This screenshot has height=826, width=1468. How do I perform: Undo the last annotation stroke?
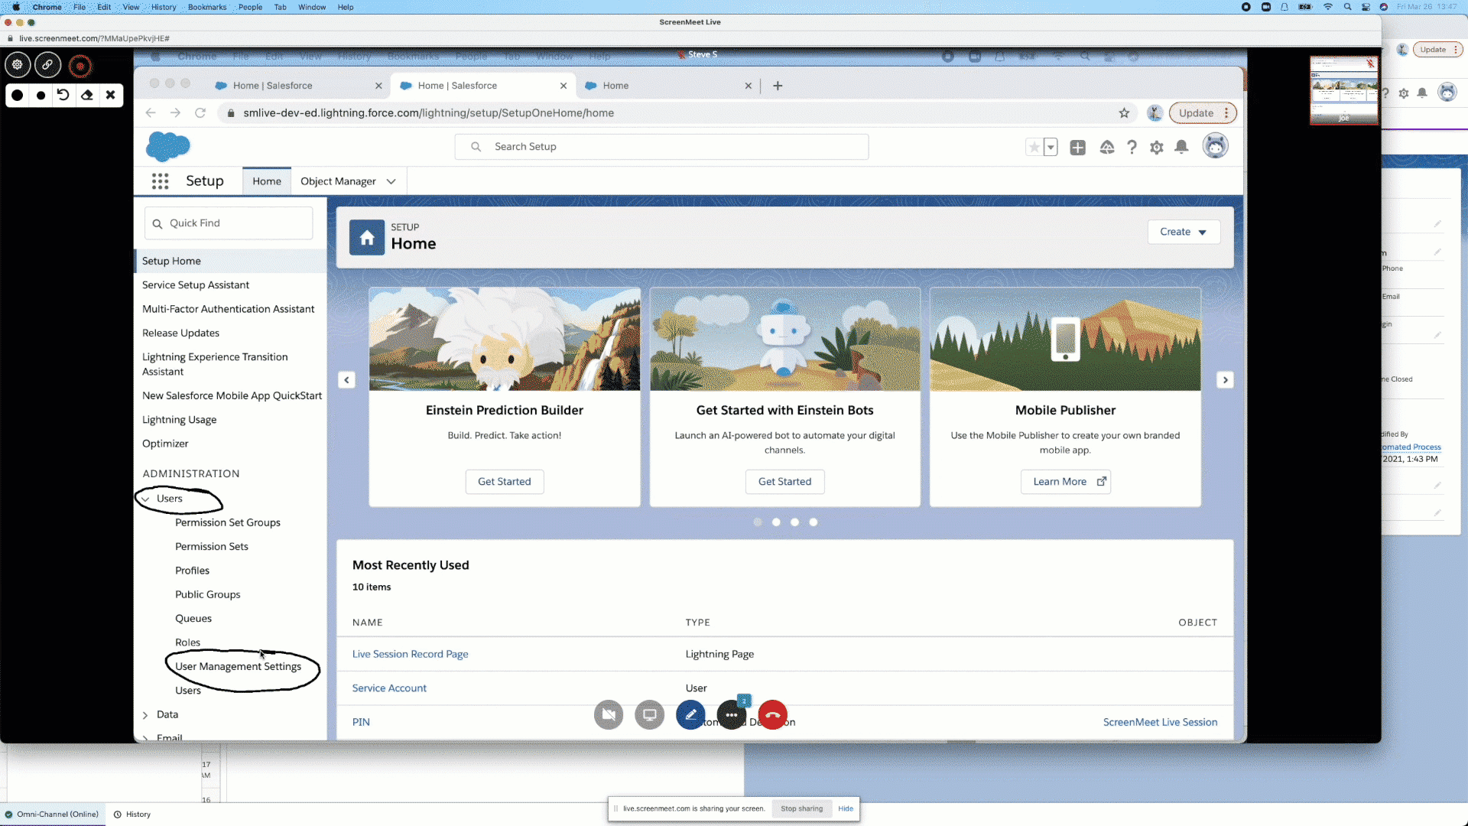[63, 95]
